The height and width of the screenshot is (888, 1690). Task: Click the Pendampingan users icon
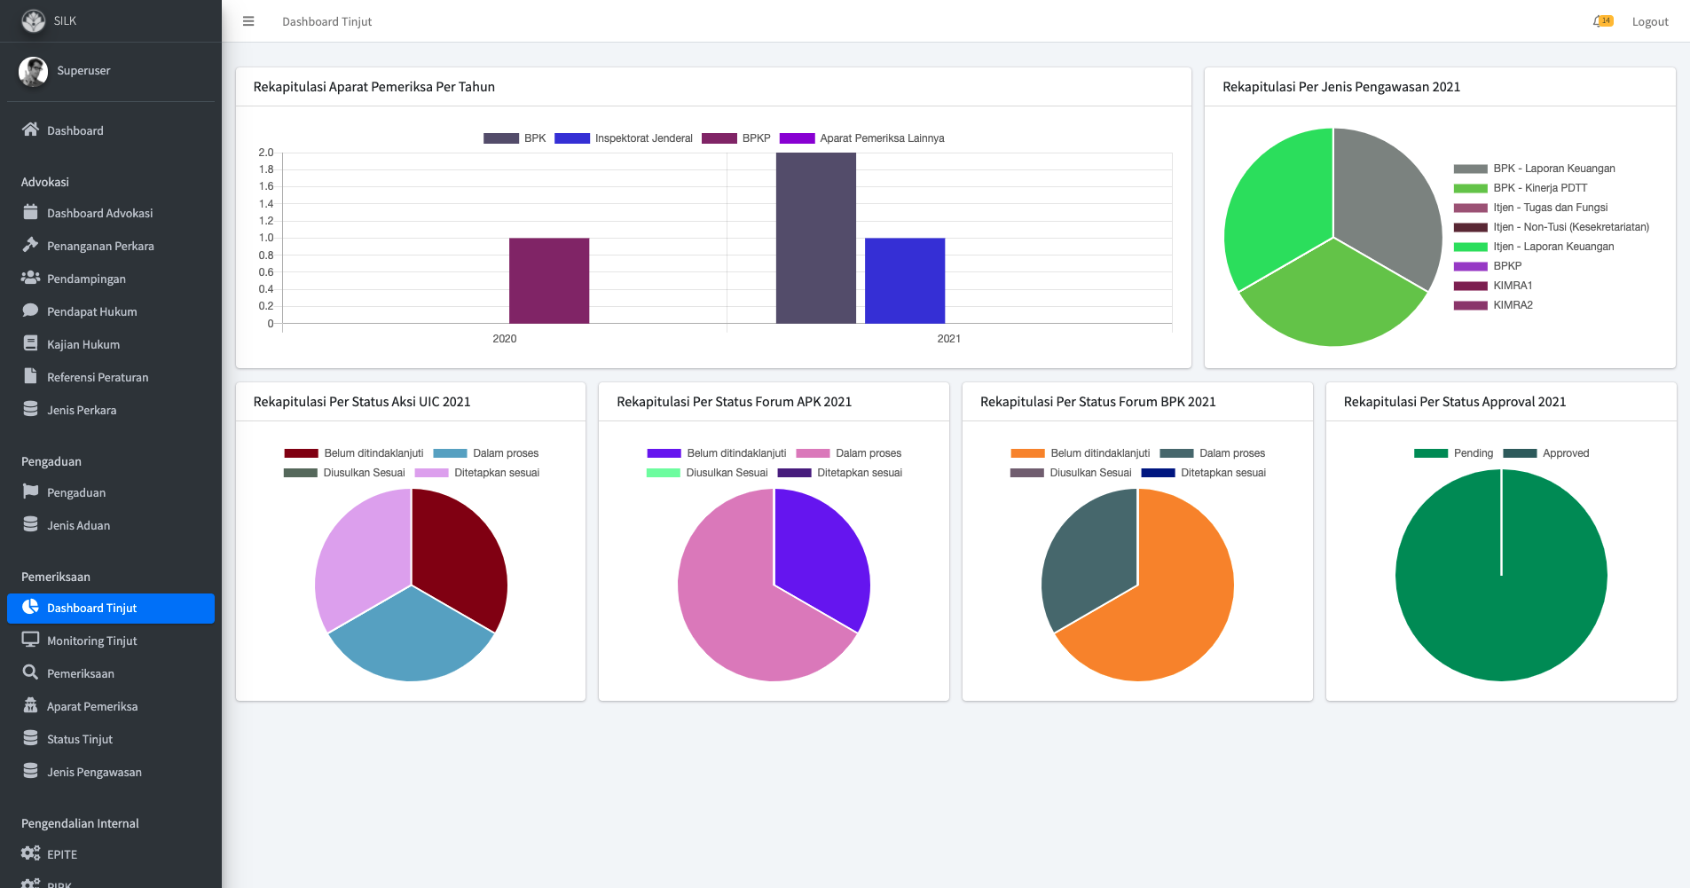coord(30,278)
